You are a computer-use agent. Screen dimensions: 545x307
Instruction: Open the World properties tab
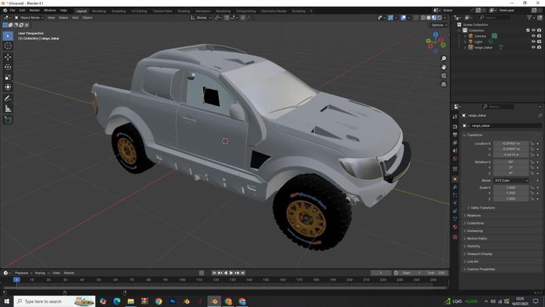455,159
